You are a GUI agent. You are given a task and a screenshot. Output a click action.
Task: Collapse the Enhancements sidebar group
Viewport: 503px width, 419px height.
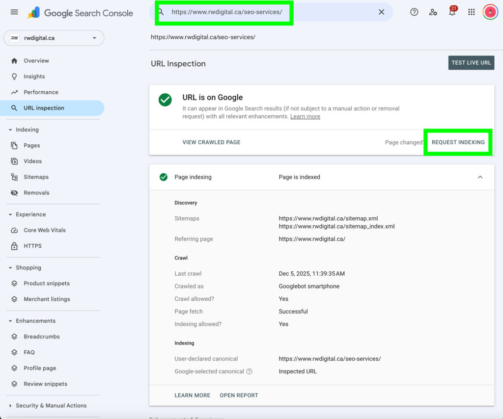[11, 321]
